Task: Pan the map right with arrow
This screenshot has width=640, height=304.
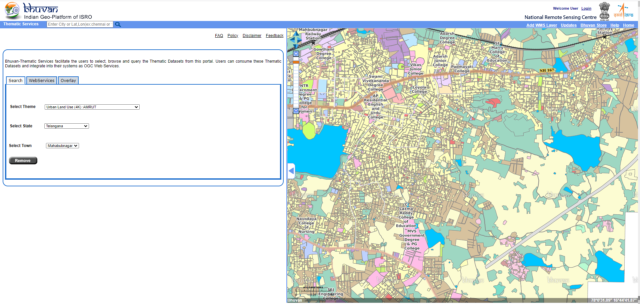Action: (x=299, y=40)
